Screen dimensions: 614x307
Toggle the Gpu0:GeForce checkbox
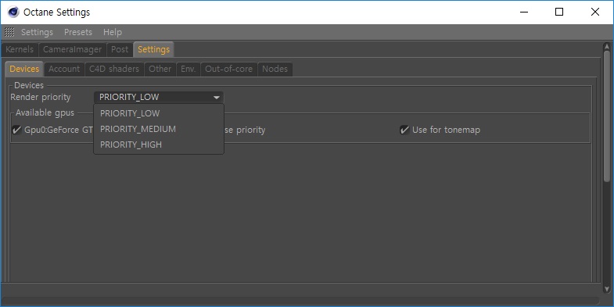pos(17,130)
